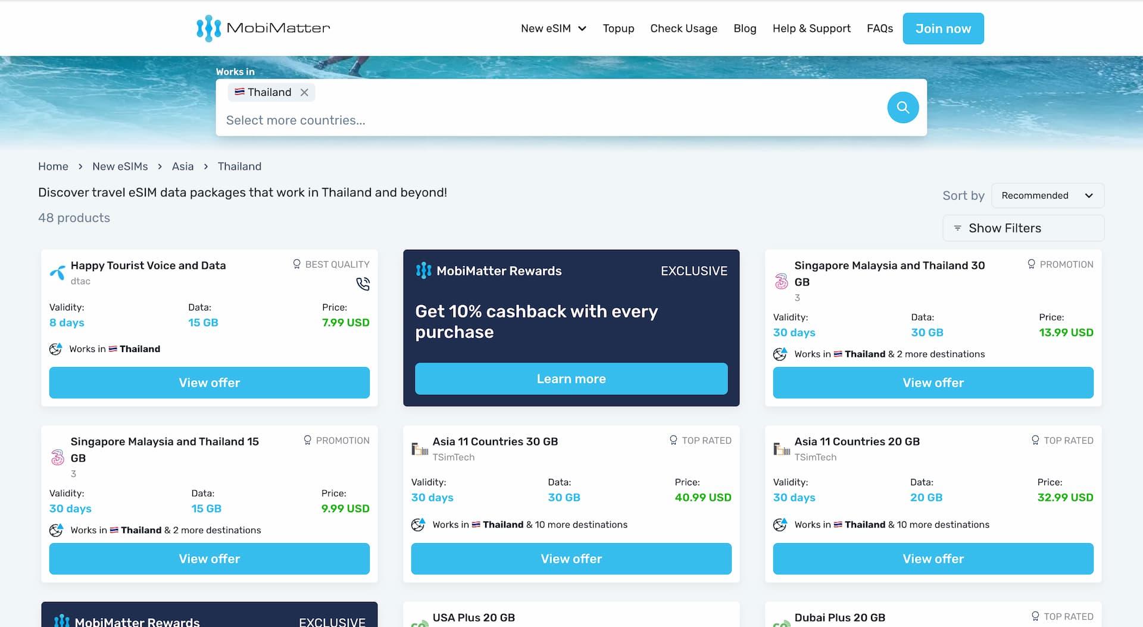The height and width of the screenshot is (627, 1143).
Task: Click the globe icon on Happy Tourist card
Action: point(56,349)
